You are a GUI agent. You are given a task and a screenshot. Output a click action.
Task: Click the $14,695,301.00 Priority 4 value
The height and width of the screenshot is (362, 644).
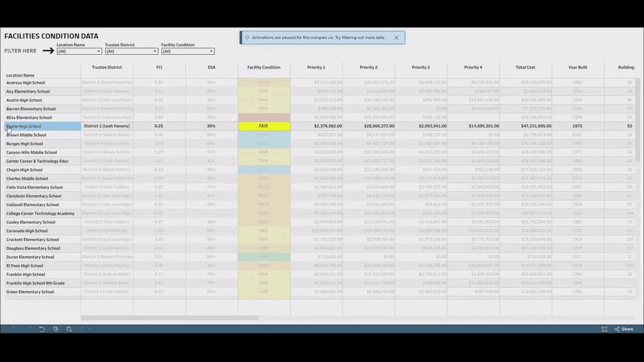484,127
